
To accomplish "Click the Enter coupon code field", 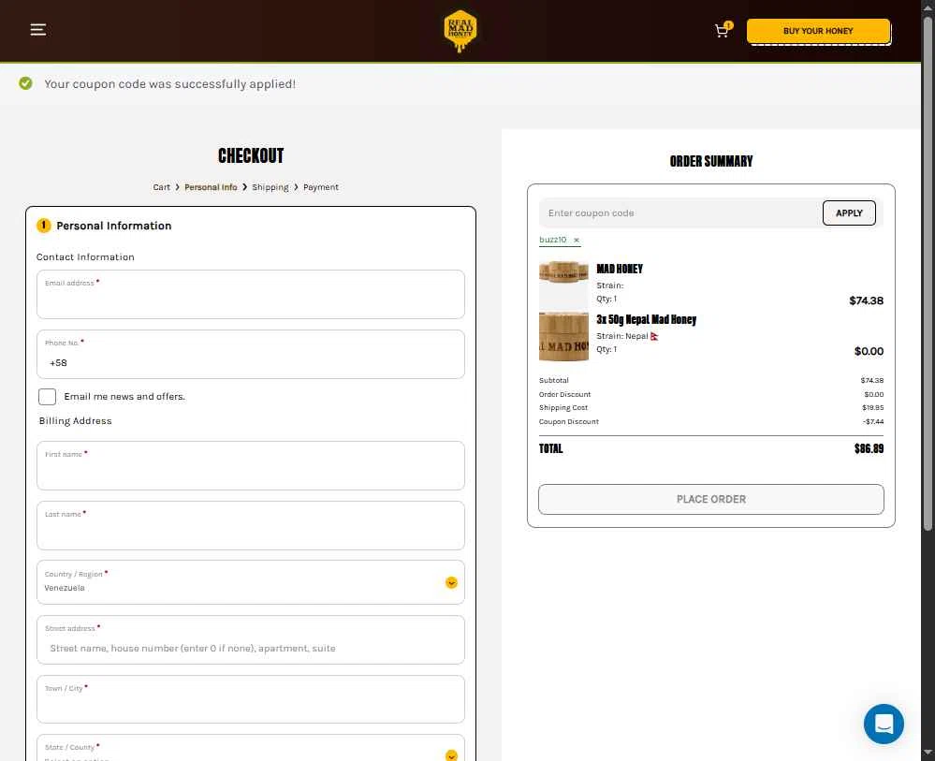I will 680,212.
